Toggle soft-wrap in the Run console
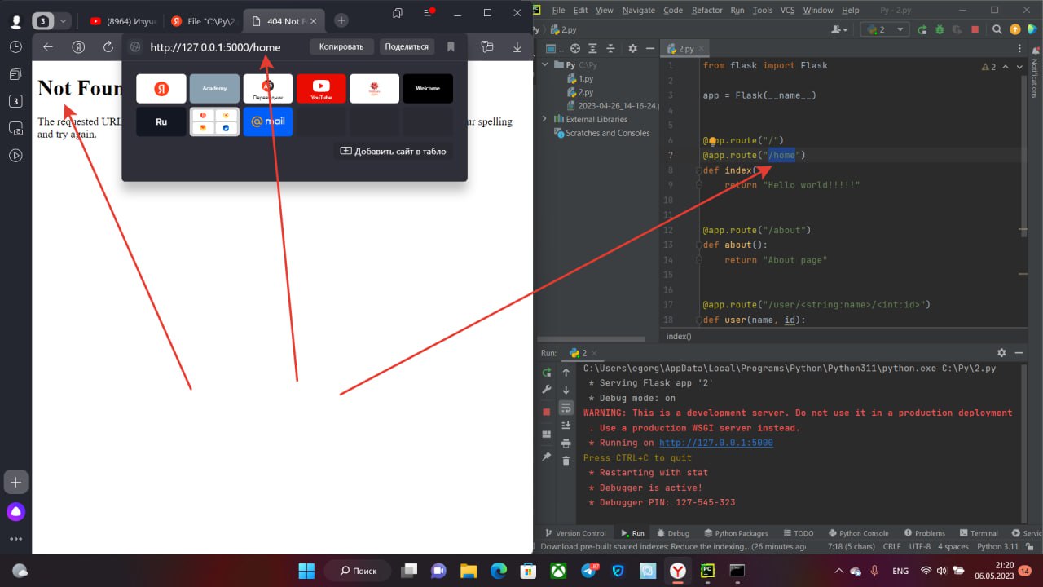Viewport: 1043px width, 587px height. pyautogui.click(x=566, y=408)
